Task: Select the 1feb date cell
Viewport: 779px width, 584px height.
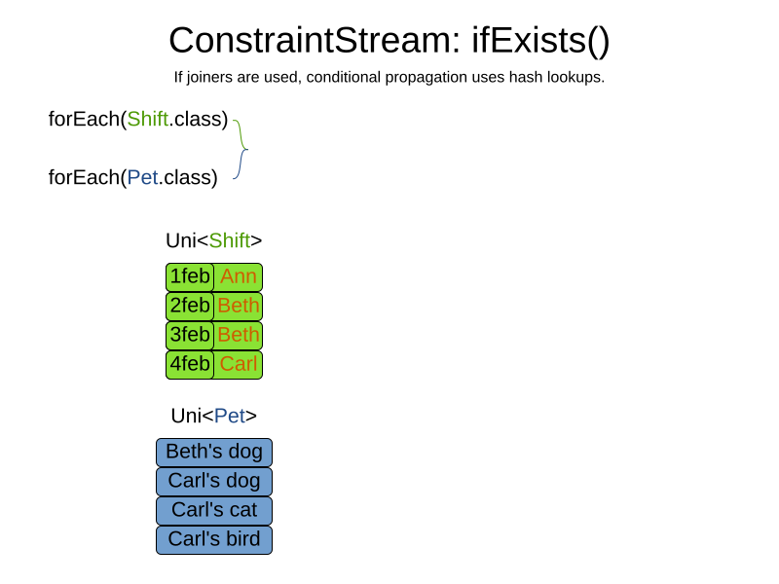Action: (190, 276)
